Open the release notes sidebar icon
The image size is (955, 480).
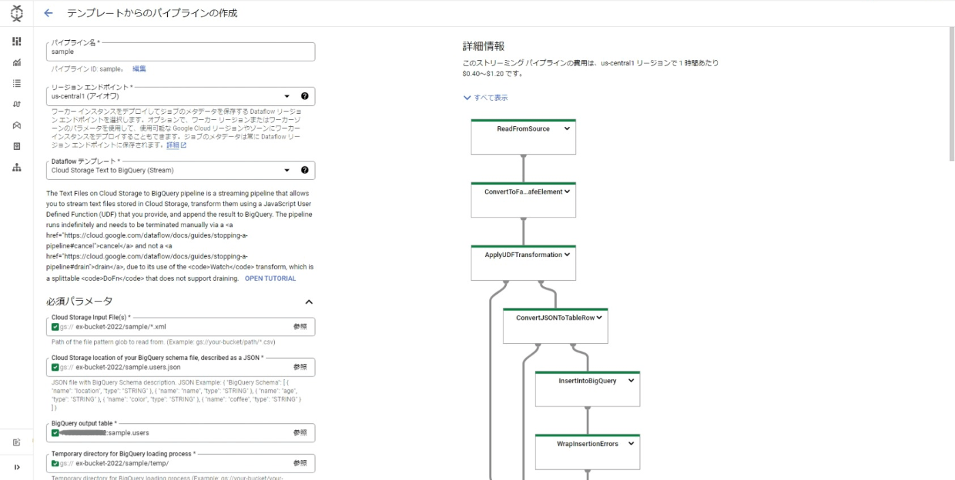(x=16, y=442)
